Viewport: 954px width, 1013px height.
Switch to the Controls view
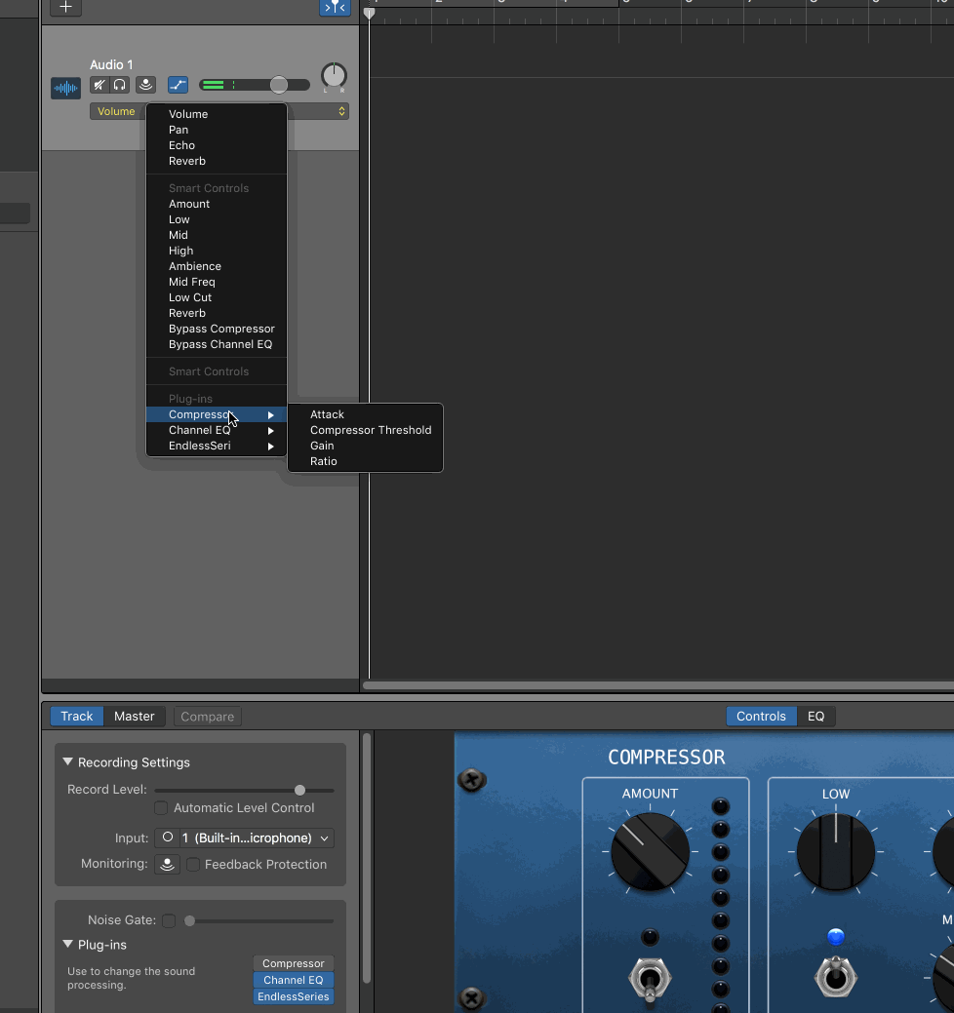click(x=762, y=717)
